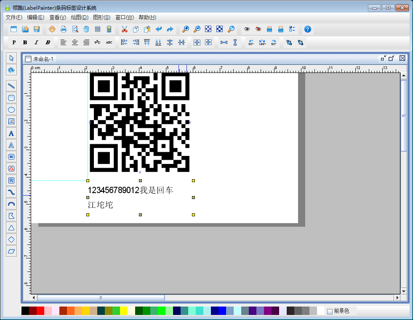This screenshot has width=413, height=320.
Task: Click the print icon
Action: coord(64,29)
